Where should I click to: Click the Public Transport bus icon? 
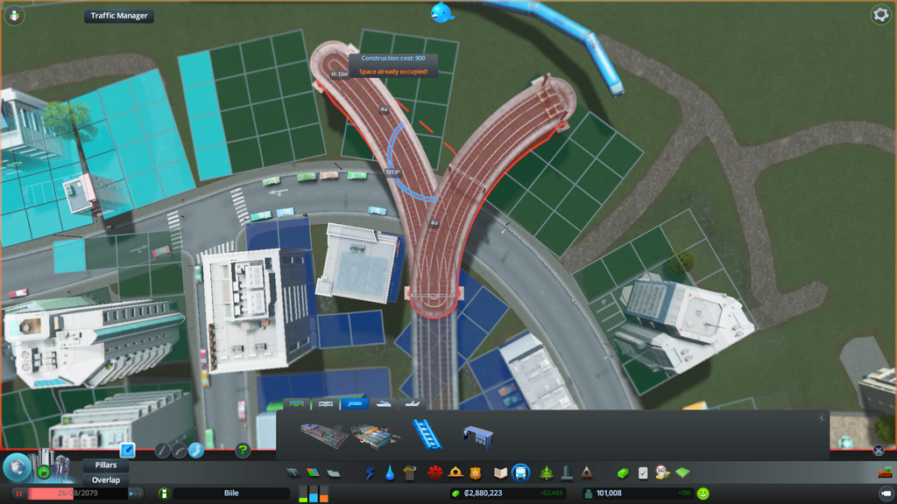(x=520, y=472)
